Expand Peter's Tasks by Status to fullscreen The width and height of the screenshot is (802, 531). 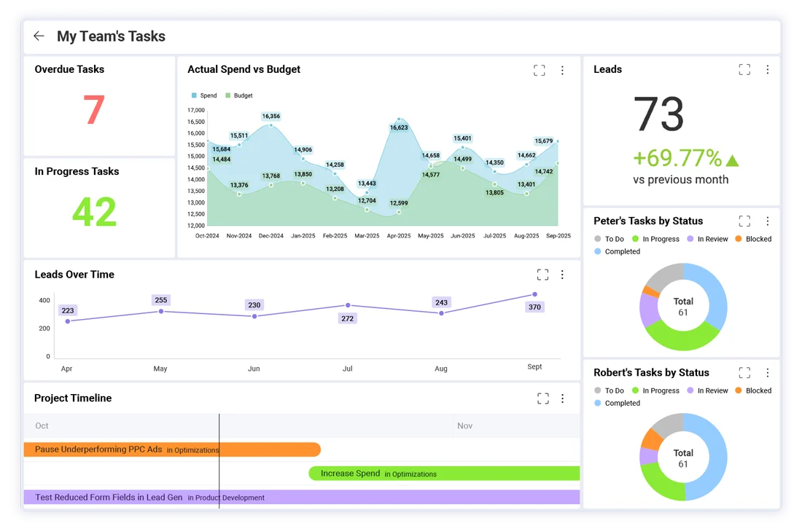[744, 221]
